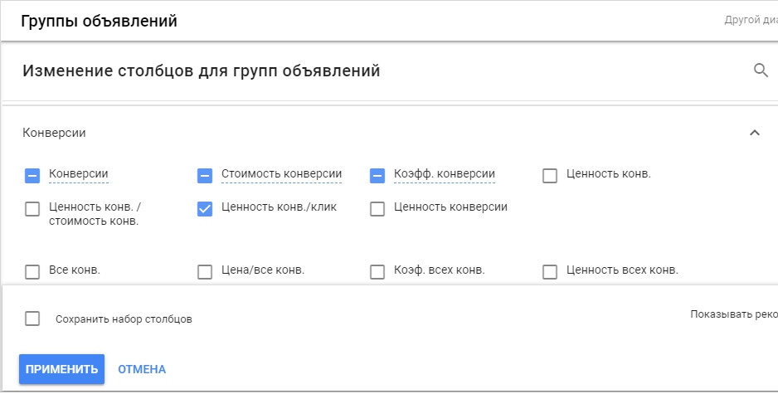Screen dimensions: 778x394
Task: Click the Коэфф. конверсии column label
Action: (x=444, y=174)
